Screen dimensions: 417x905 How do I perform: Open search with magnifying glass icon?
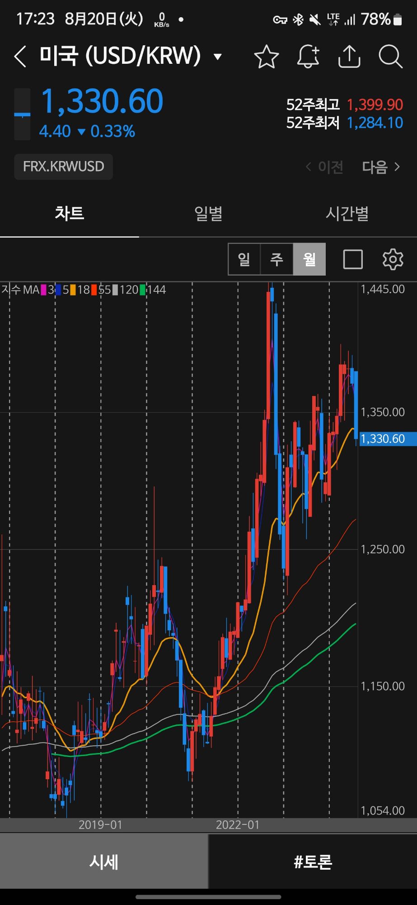click(x=390, y=57)
